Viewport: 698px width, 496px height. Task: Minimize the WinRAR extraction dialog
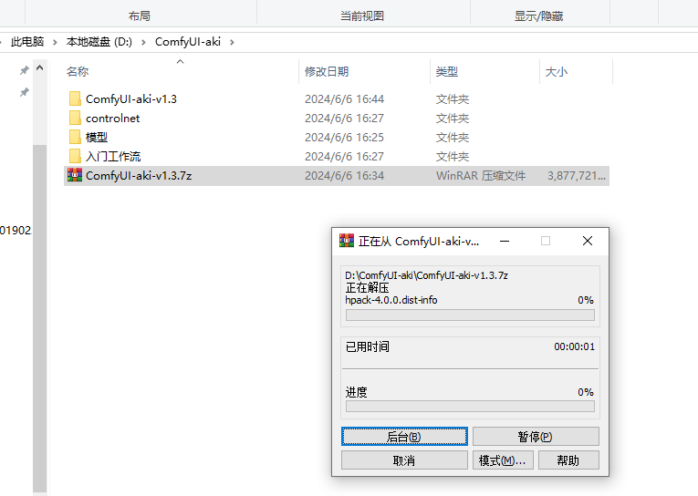(x=505, y=241)
